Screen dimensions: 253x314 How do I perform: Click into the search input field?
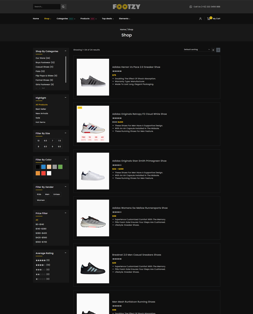point(47,7)
